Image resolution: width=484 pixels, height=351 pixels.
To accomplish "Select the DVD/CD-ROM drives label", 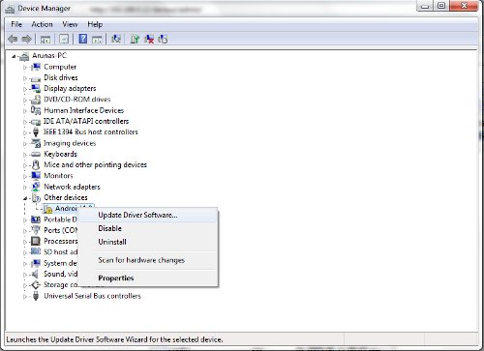I will coord(77,99).
